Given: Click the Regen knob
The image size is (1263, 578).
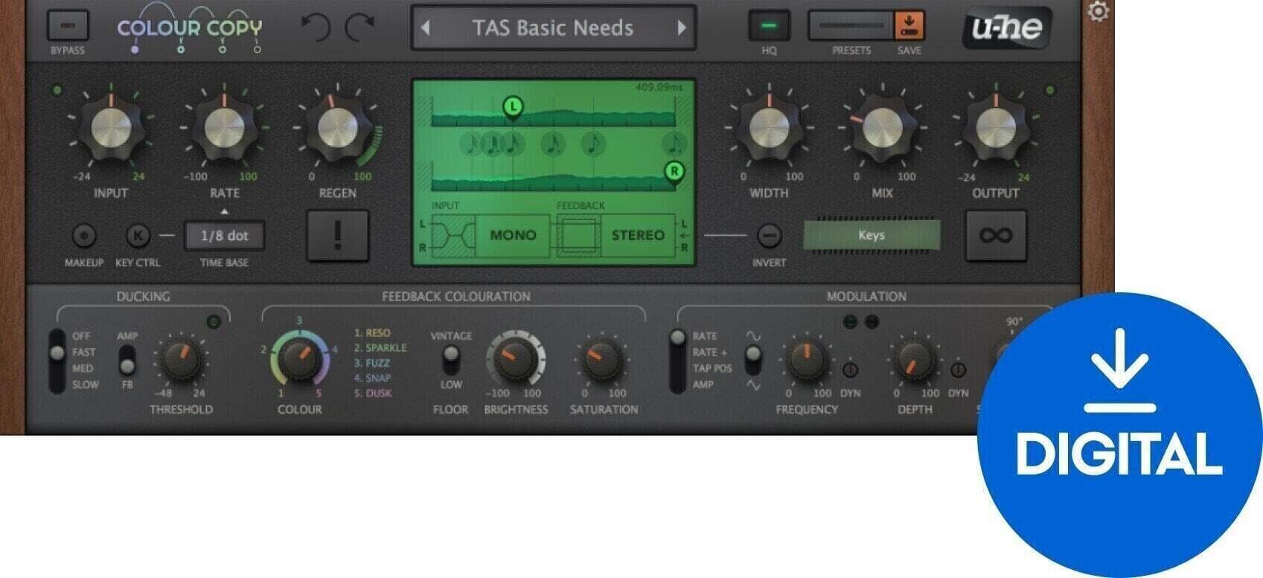Looking at the screenshot, I should (337, 128).
